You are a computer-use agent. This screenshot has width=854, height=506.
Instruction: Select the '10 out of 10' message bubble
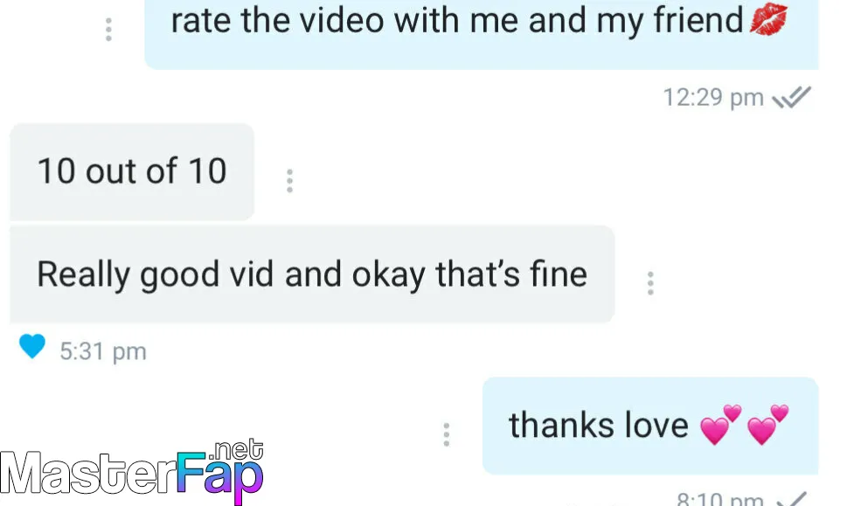click(x=132, y=171)
